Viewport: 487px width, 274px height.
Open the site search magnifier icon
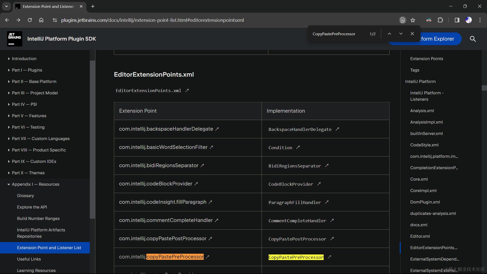tap(473, 39)
